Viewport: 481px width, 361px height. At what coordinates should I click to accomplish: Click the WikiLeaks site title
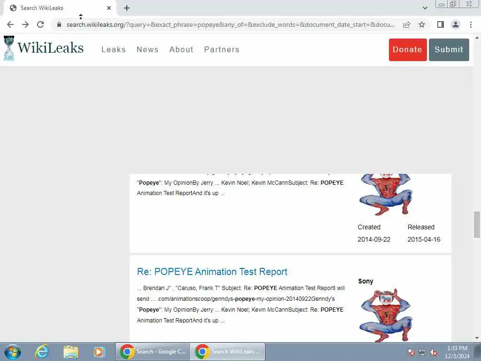coord(50,48)
